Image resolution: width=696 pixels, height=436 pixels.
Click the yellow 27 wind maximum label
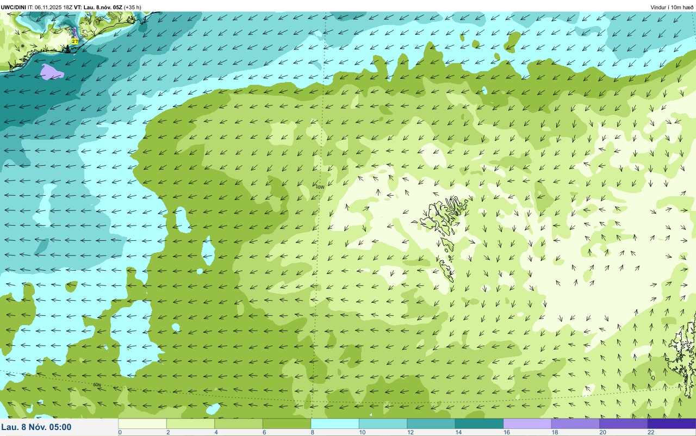(75, 41)
